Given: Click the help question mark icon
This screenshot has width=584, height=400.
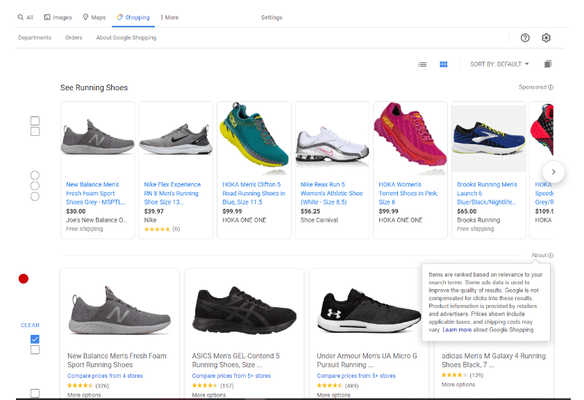Looking at the screenshot, I should [x=525, y=37].
